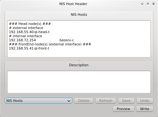
Task: Click the Save button
Action: (x=126, y=101)
